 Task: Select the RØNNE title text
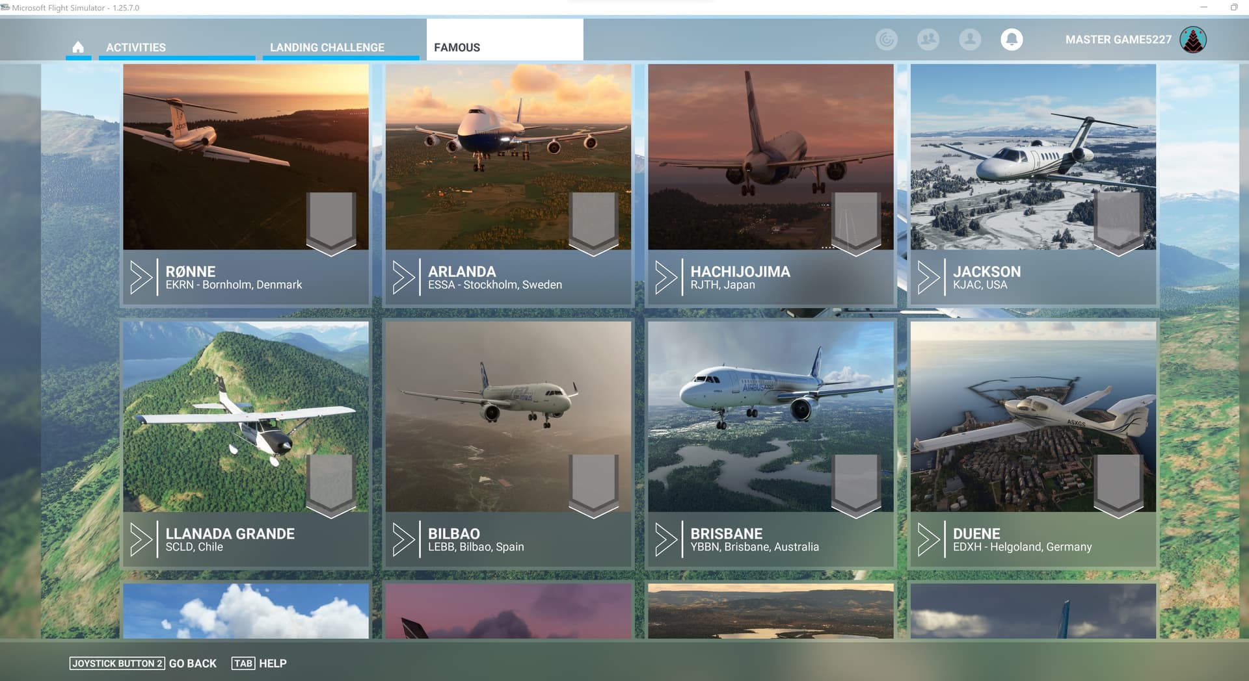click(x=191, y=272)
